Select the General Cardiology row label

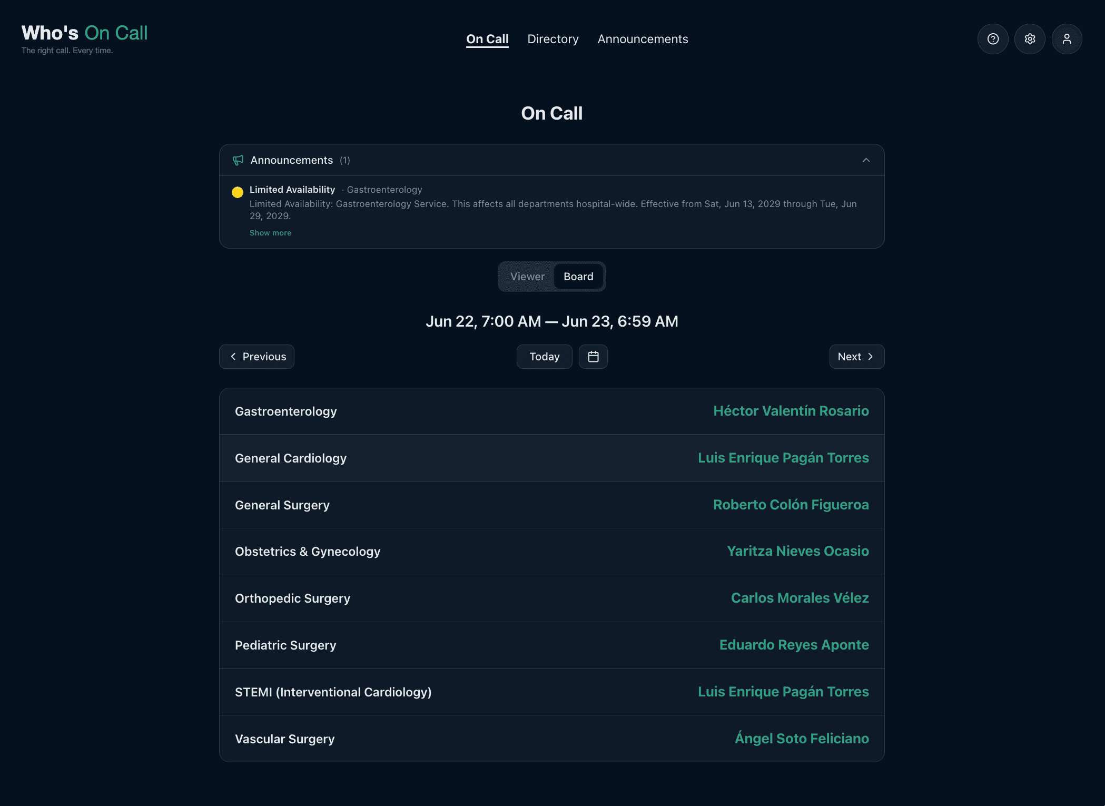(290, 458)
